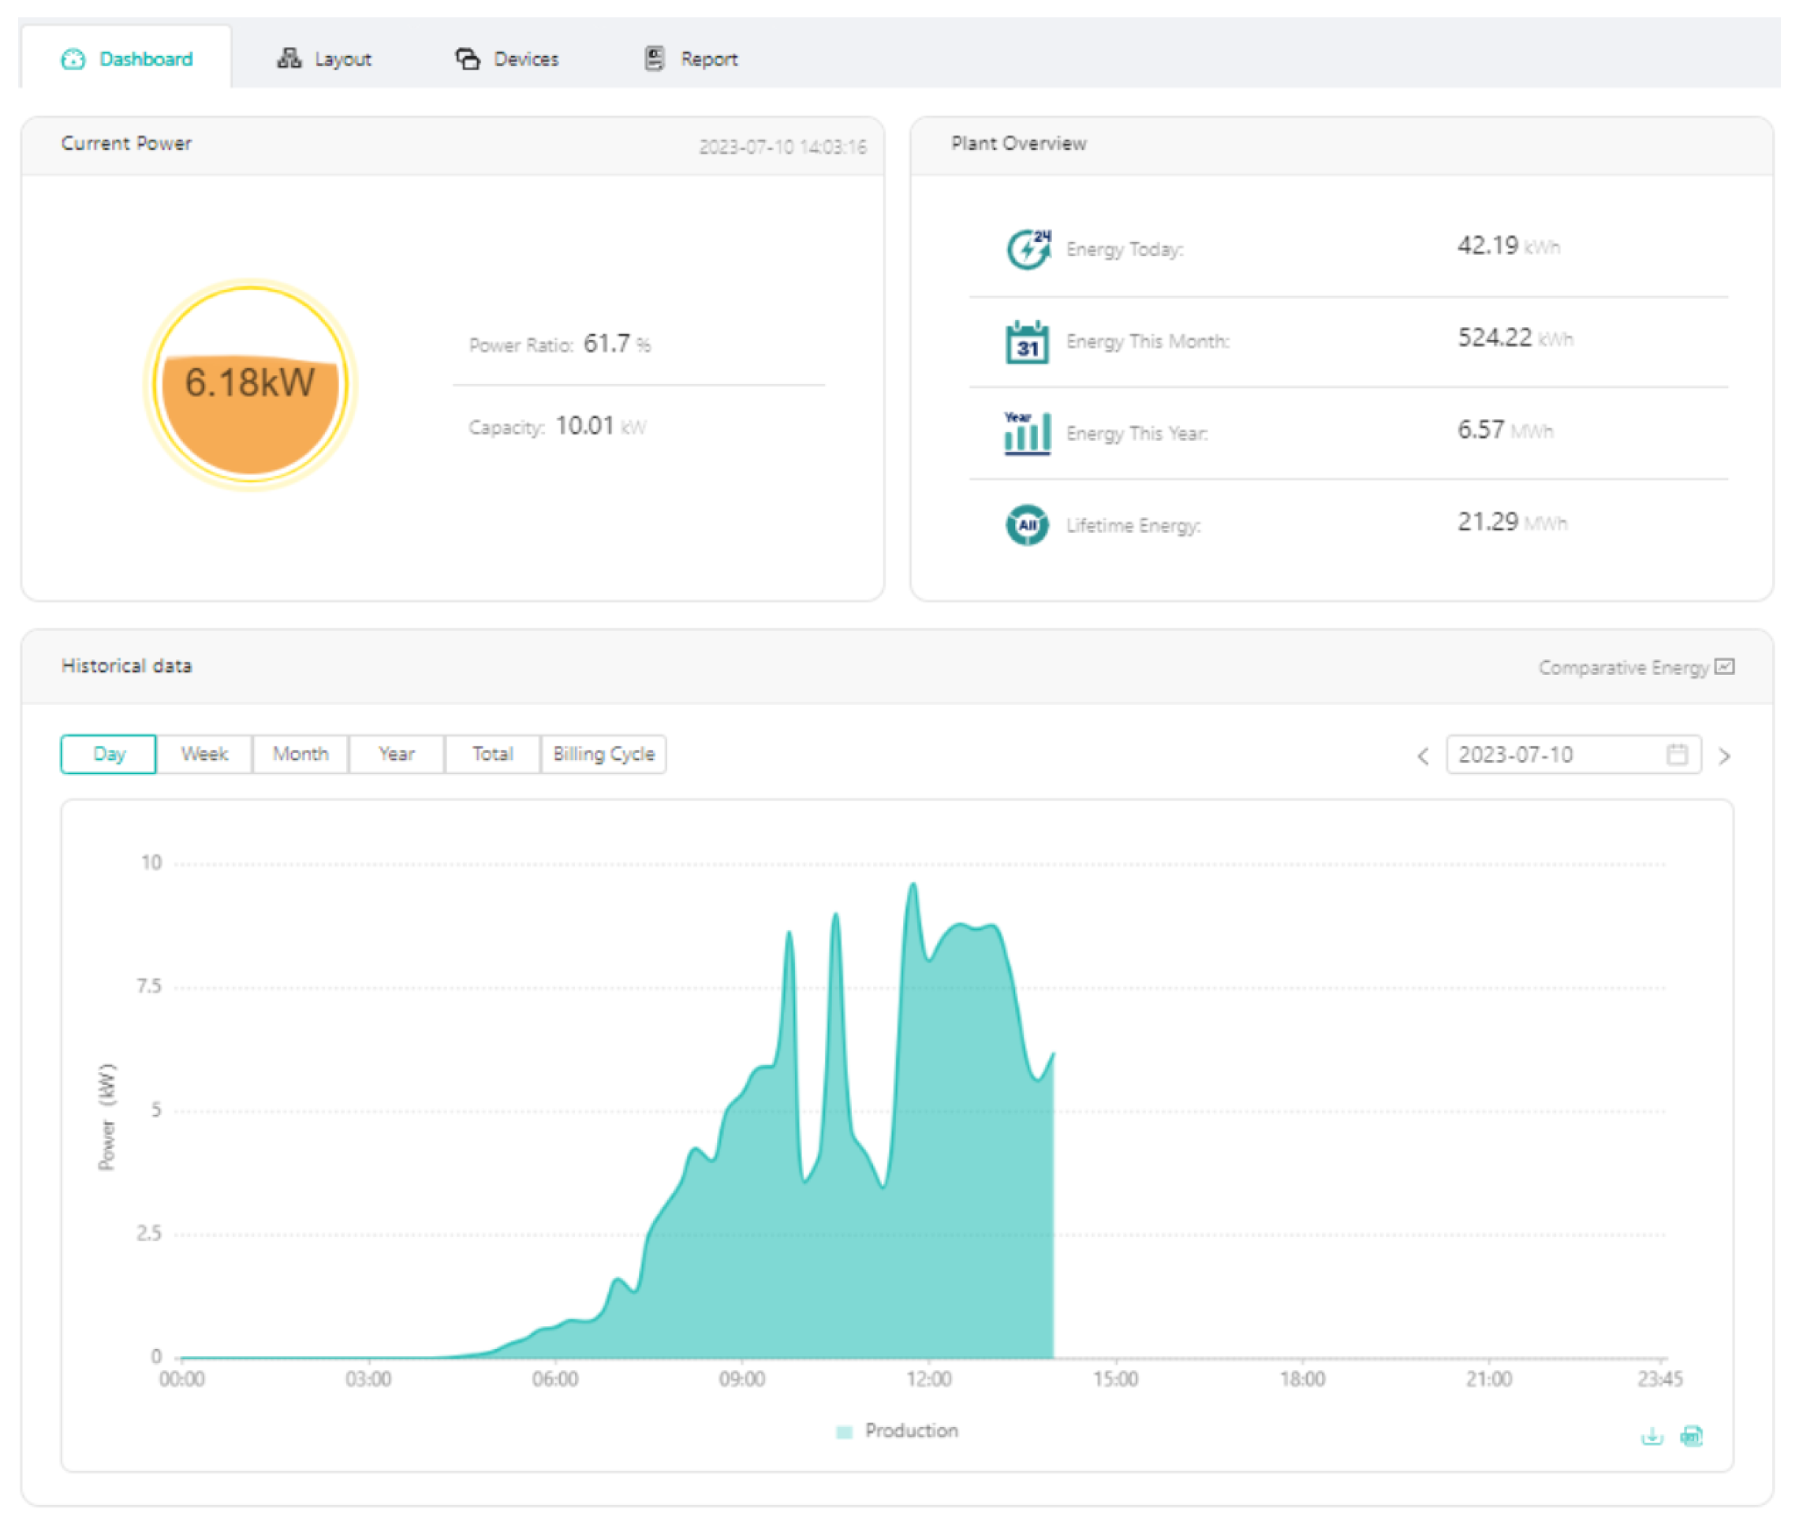Open the Layout tab
Image resolution: width=1799 pixels, height=1524 pixels.
click(325, 59)
